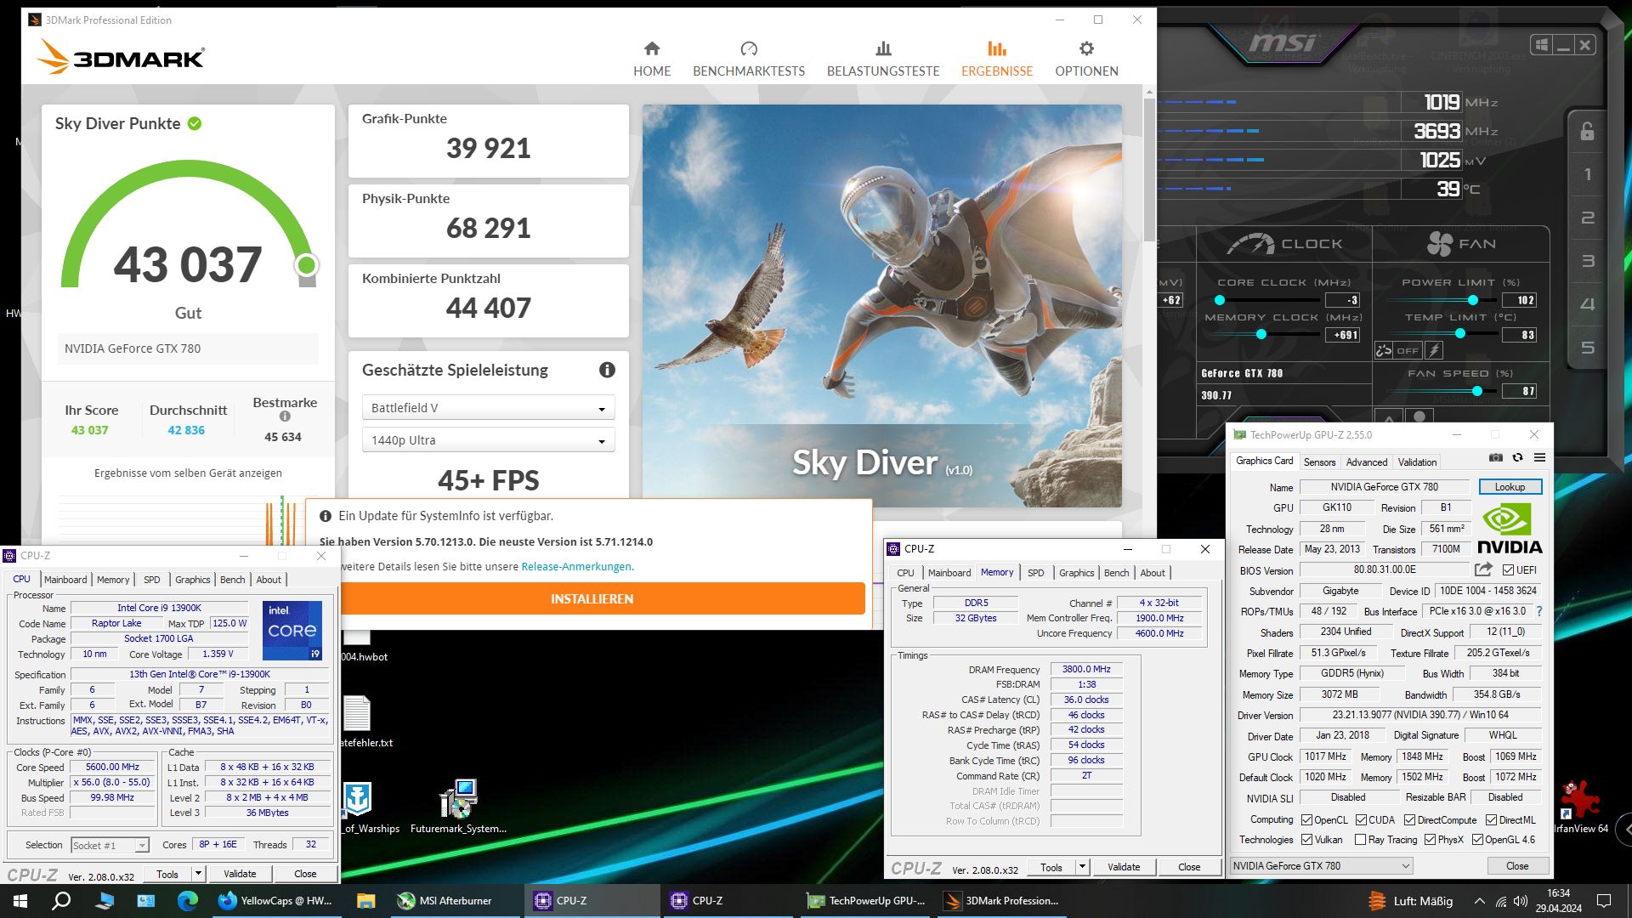Toggle the OpenCL checkbox in GPU-Z
The width and height of the screenshot is (1632, 918).
click(x=1306, y=820)
